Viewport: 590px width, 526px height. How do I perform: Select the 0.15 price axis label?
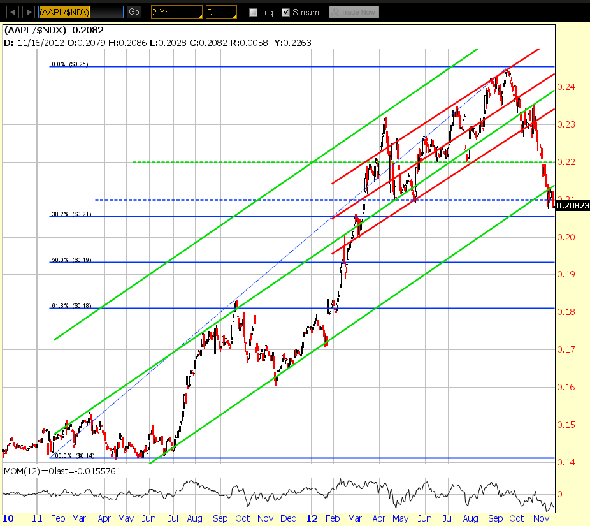coord(566,425)
